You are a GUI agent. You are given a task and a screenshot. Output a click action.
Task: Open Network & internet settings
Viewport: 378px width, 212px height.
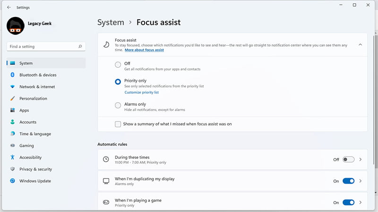(x=46, y=87)
